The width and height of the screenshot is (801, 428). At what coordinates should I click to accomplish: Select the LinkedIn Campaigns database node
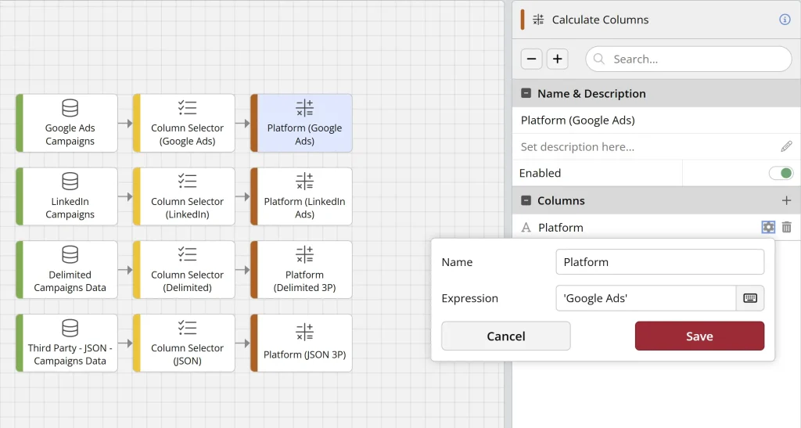(x=67, y=196)
